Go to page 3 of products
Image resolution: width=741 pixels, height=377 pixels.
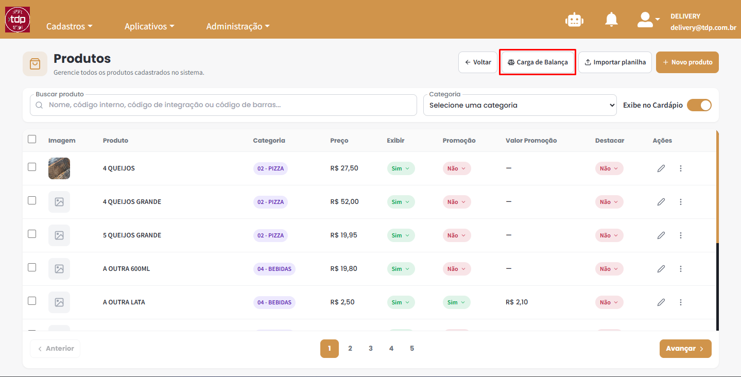click(x=371, y=349)
